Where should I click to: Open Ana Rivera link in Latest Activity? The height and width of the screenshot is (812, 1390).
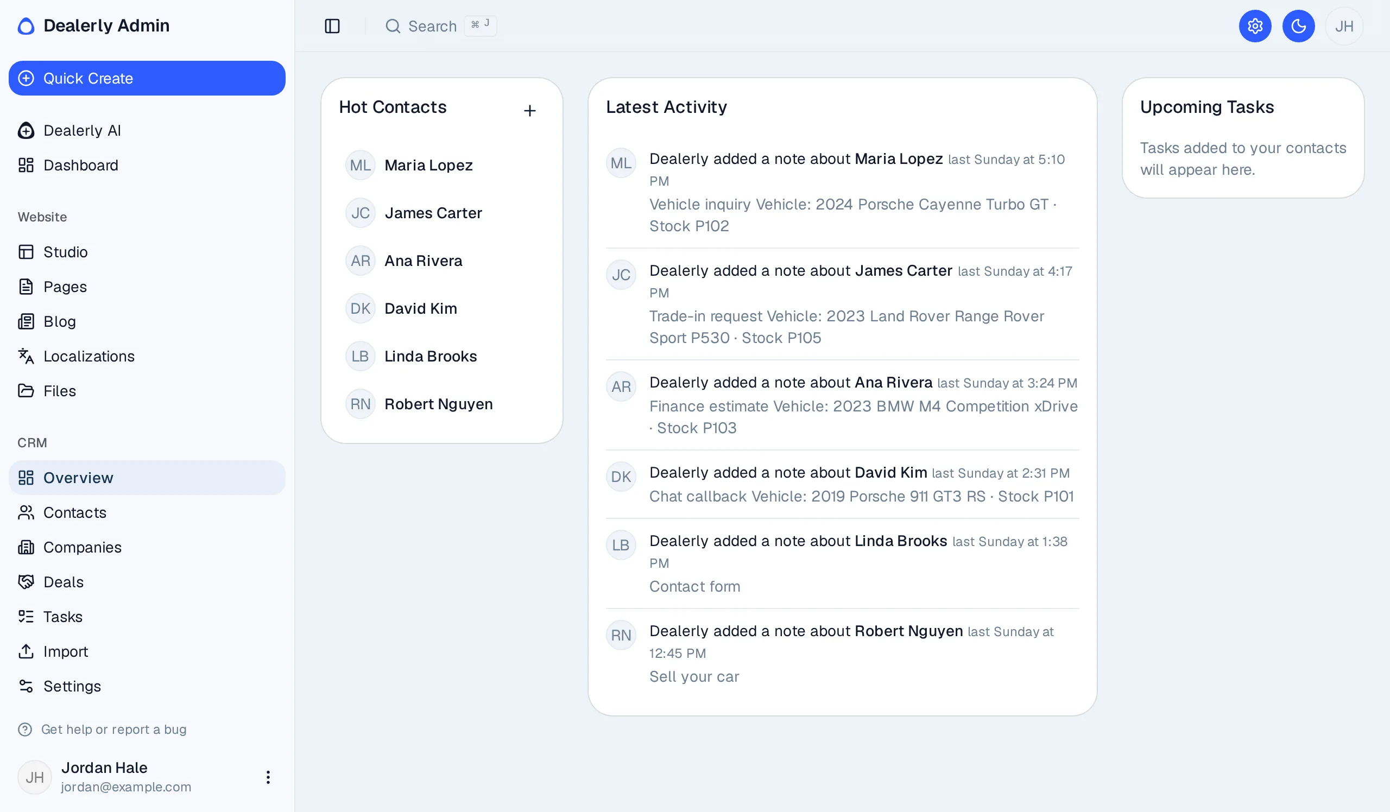[x=893, y=383]
